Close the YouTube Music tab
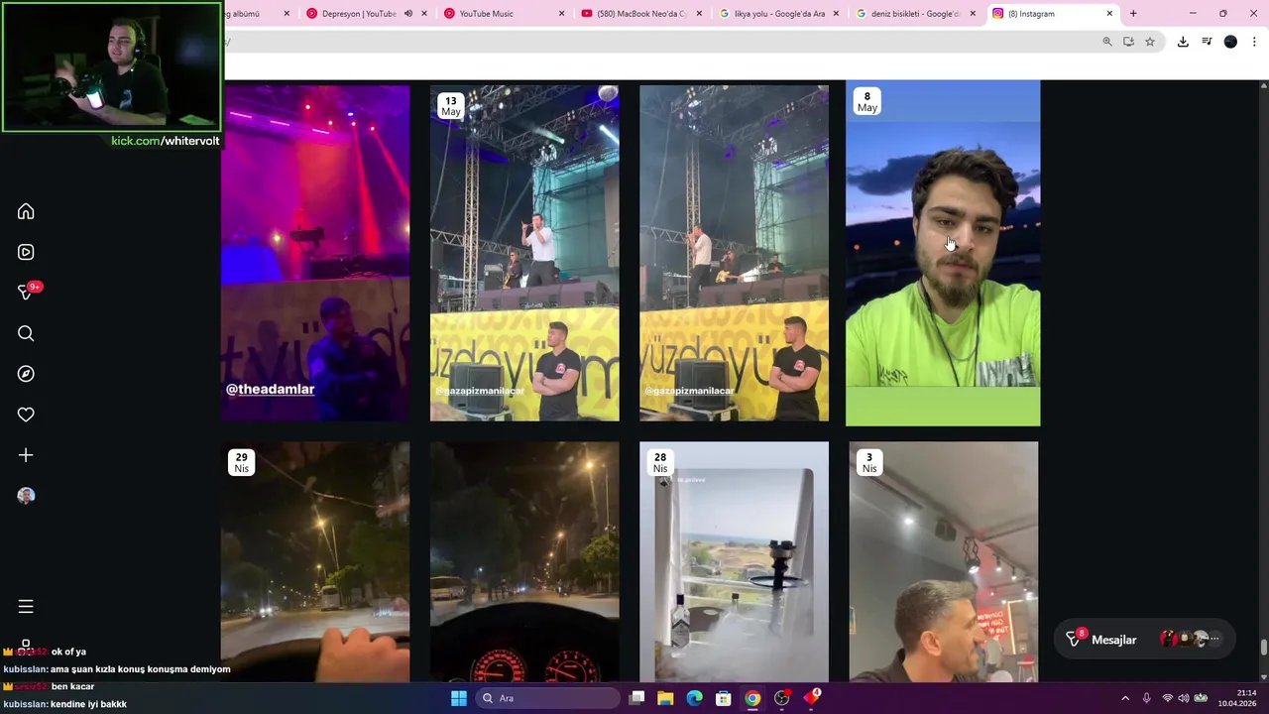1269x714 pixels. pos(561,14)
